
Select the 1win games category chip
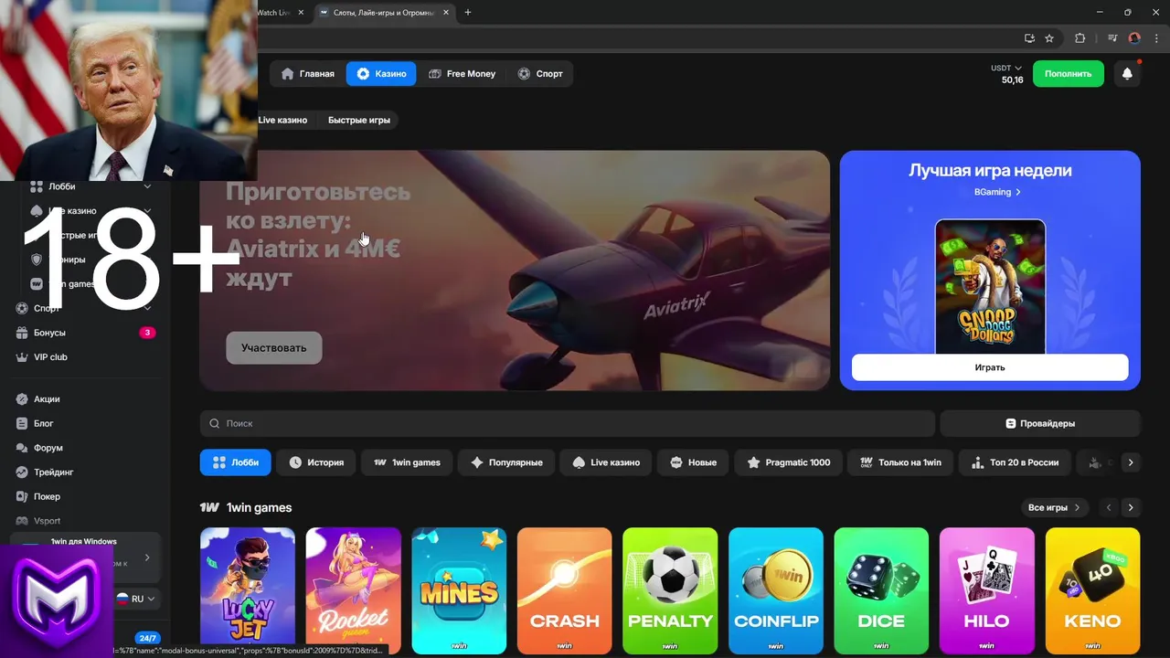point(407,462)
